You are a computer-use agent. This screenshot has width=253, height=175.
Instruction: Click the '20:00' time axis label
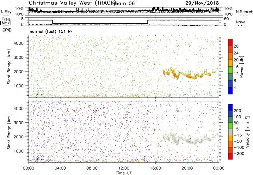(187, 168)
